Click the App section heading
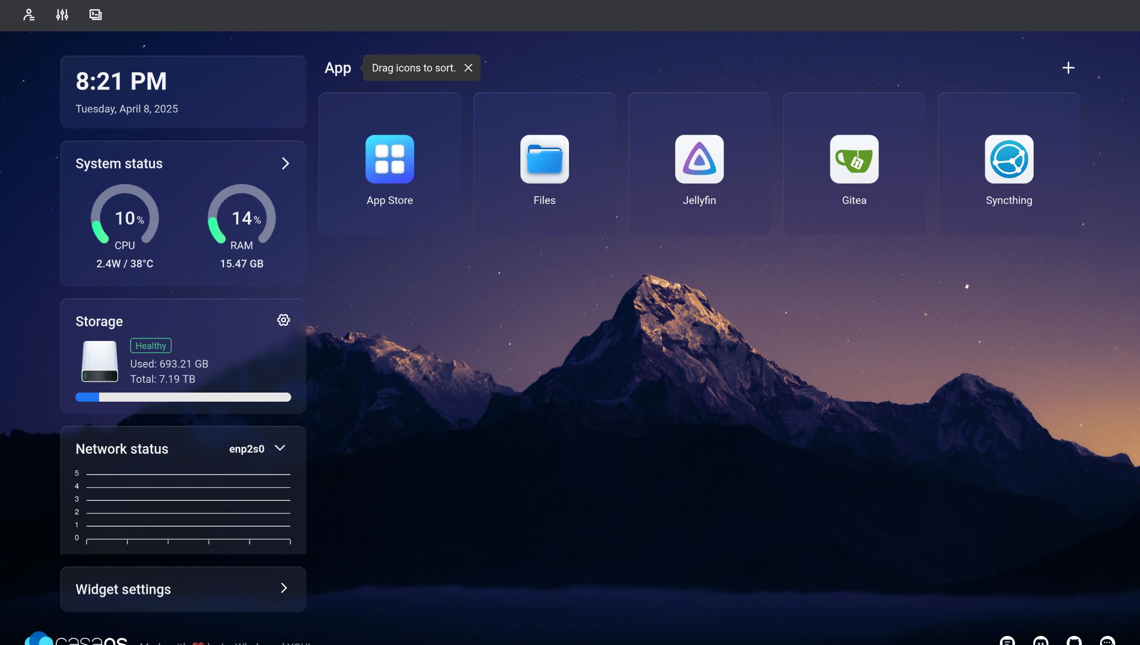1140x645 pixels. [337, 68]
